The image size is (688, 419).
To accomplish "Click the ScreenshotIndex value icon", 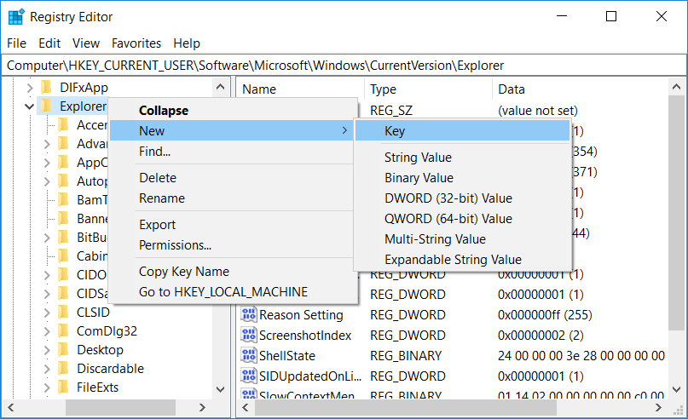I will point(249,335).
